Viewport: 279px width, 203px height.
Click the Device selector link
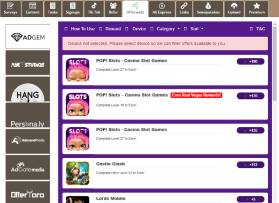(x=139, y=29)
